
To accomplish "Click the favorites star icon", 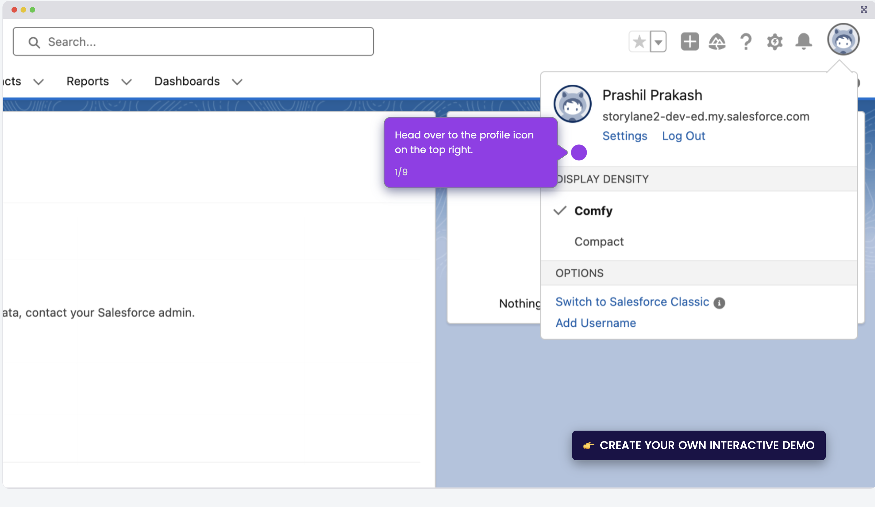I will point(639,41).
